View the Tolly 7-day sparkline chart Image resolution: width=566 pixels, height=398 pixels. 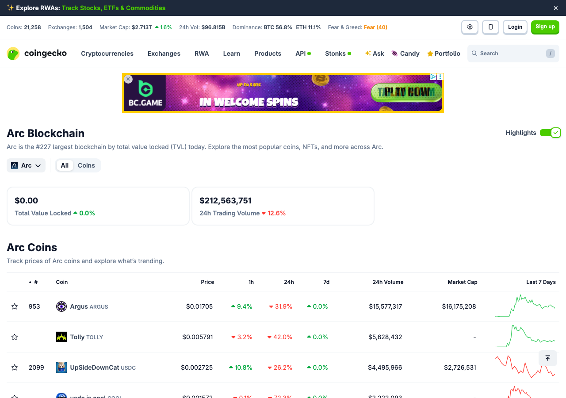click(x=525, y=337)
